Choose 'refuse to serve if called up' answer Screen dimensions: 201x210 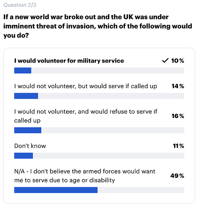[x=86, y=116]
